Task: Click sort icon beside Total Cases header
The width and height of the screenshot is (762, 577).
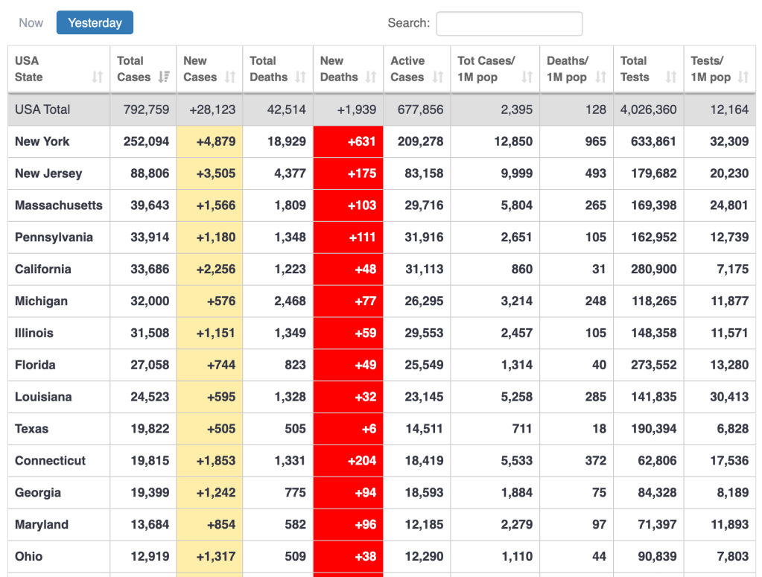Action: point(164,77)
